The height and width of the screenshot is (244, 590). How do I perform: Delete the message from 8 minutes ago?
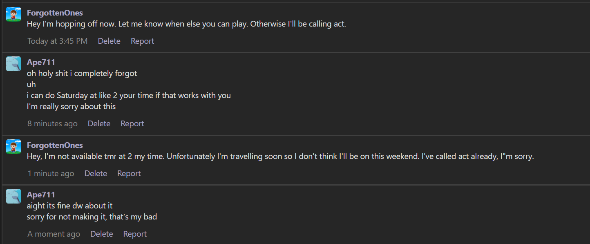(x=99, y=123)
